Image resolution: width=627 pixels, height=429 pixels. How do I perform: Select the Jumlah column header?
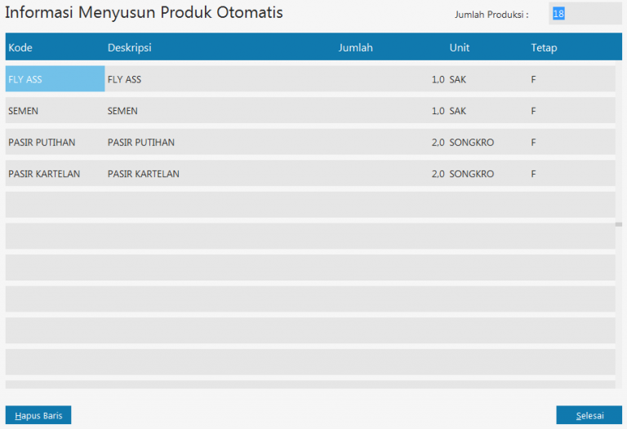coord(355,47)
